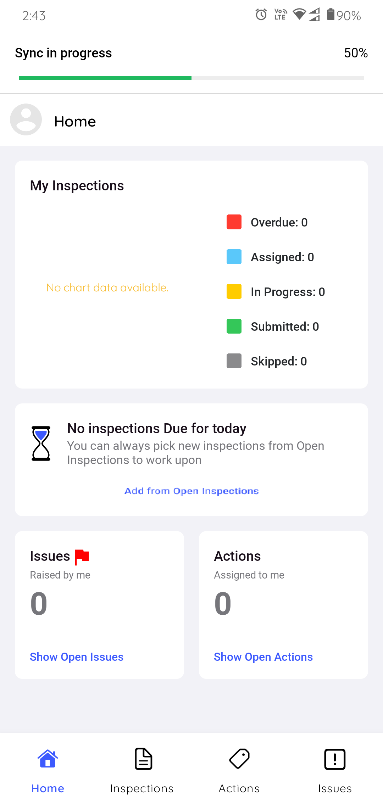Show Open Actions link

point(263,657)
